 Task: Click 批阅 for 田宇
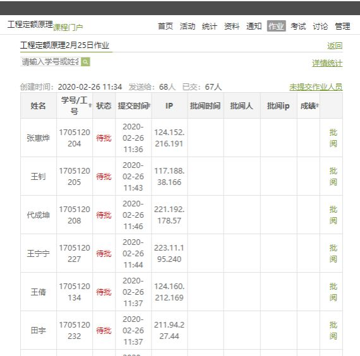click(333, 331)
